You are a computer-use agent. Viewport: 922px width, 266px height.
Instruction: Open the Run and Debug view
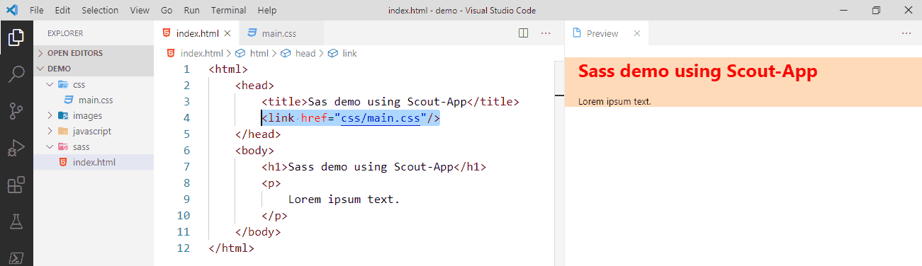pos(16,148)
